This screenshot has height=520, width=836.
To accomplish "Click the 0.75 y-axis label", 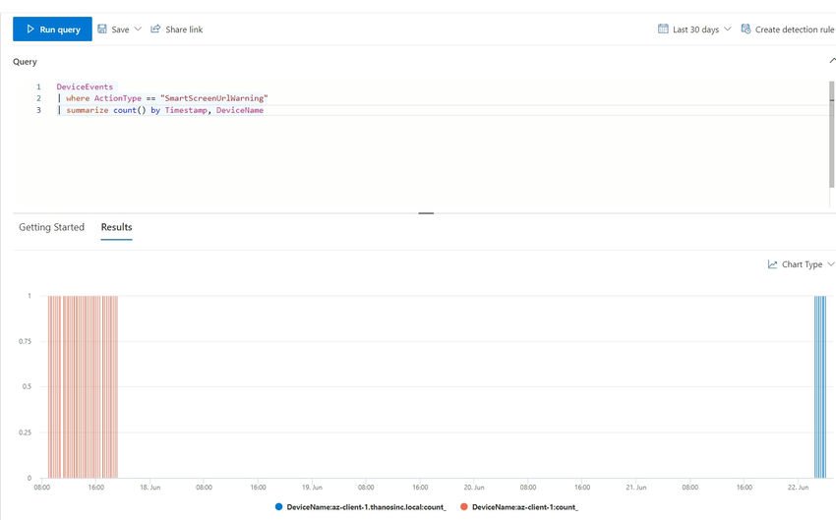I will [x=25, y=341].
